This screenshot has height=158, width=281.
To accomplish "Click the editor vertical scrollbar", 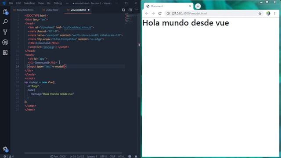I will point(139,56).
